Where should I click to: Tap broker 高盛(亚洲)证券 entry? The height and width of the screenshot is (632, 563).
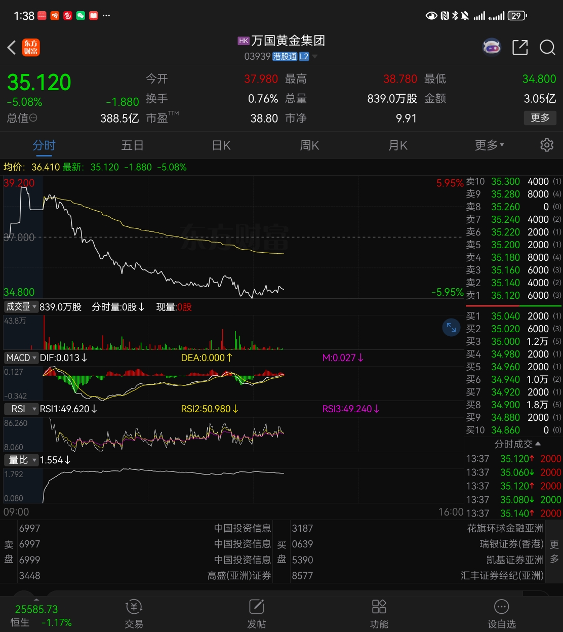point(239,575)
